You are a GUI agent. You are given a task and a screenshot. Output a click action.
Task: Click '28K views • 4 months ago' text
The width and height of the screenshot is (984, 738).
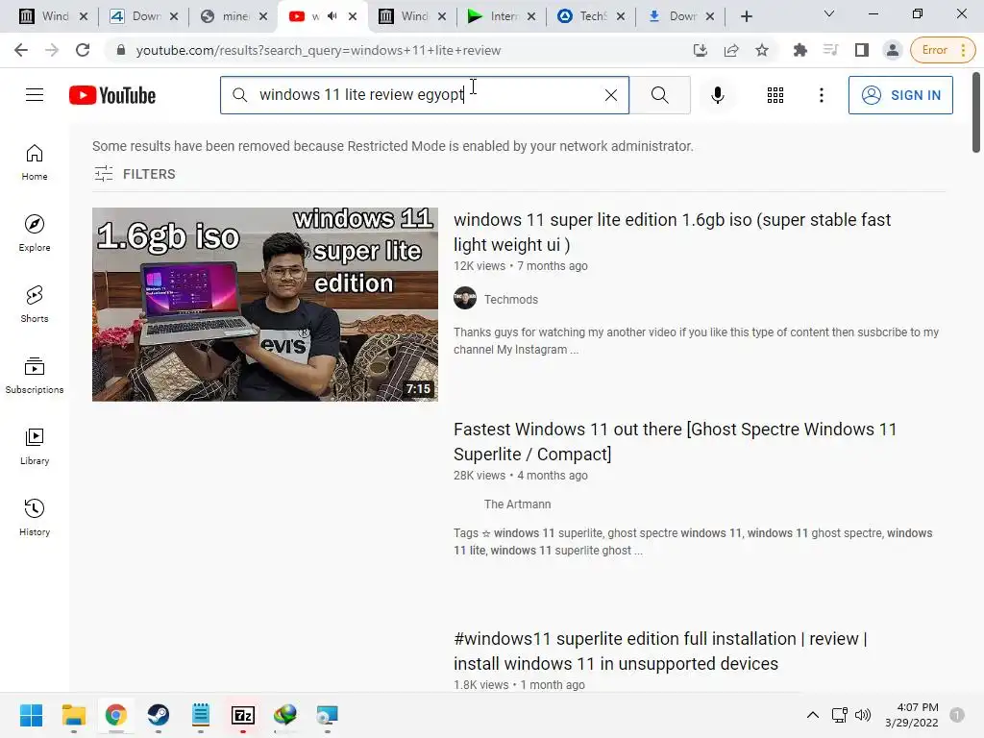(x=520, y=476)
